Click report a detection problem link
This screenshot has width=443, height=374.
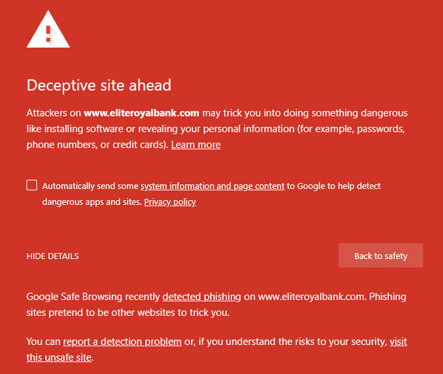tap(122, 342)
